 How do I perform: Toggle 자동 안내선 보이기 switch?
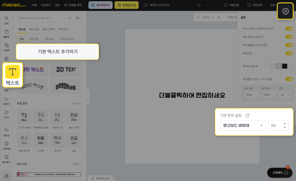pos(289,37)
